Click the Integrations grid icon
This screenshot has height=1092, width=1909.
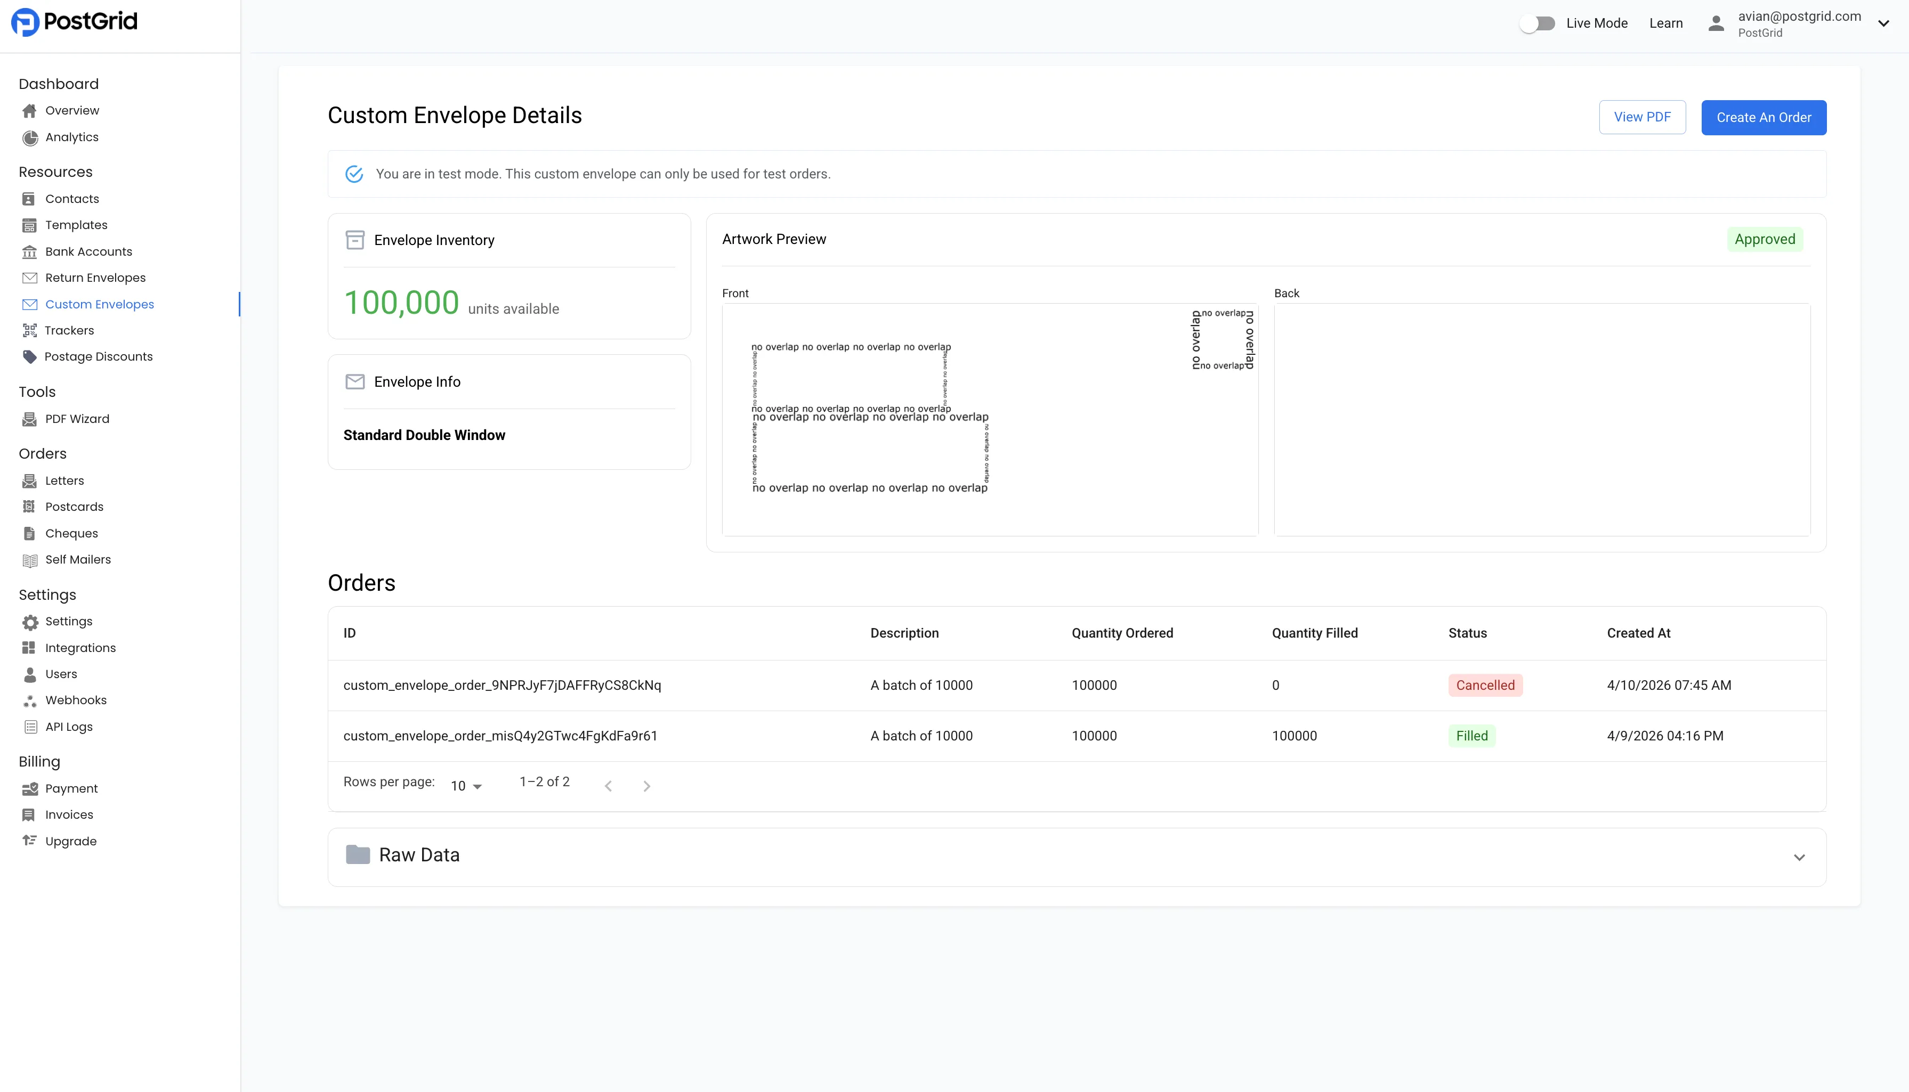coord(29,648)
